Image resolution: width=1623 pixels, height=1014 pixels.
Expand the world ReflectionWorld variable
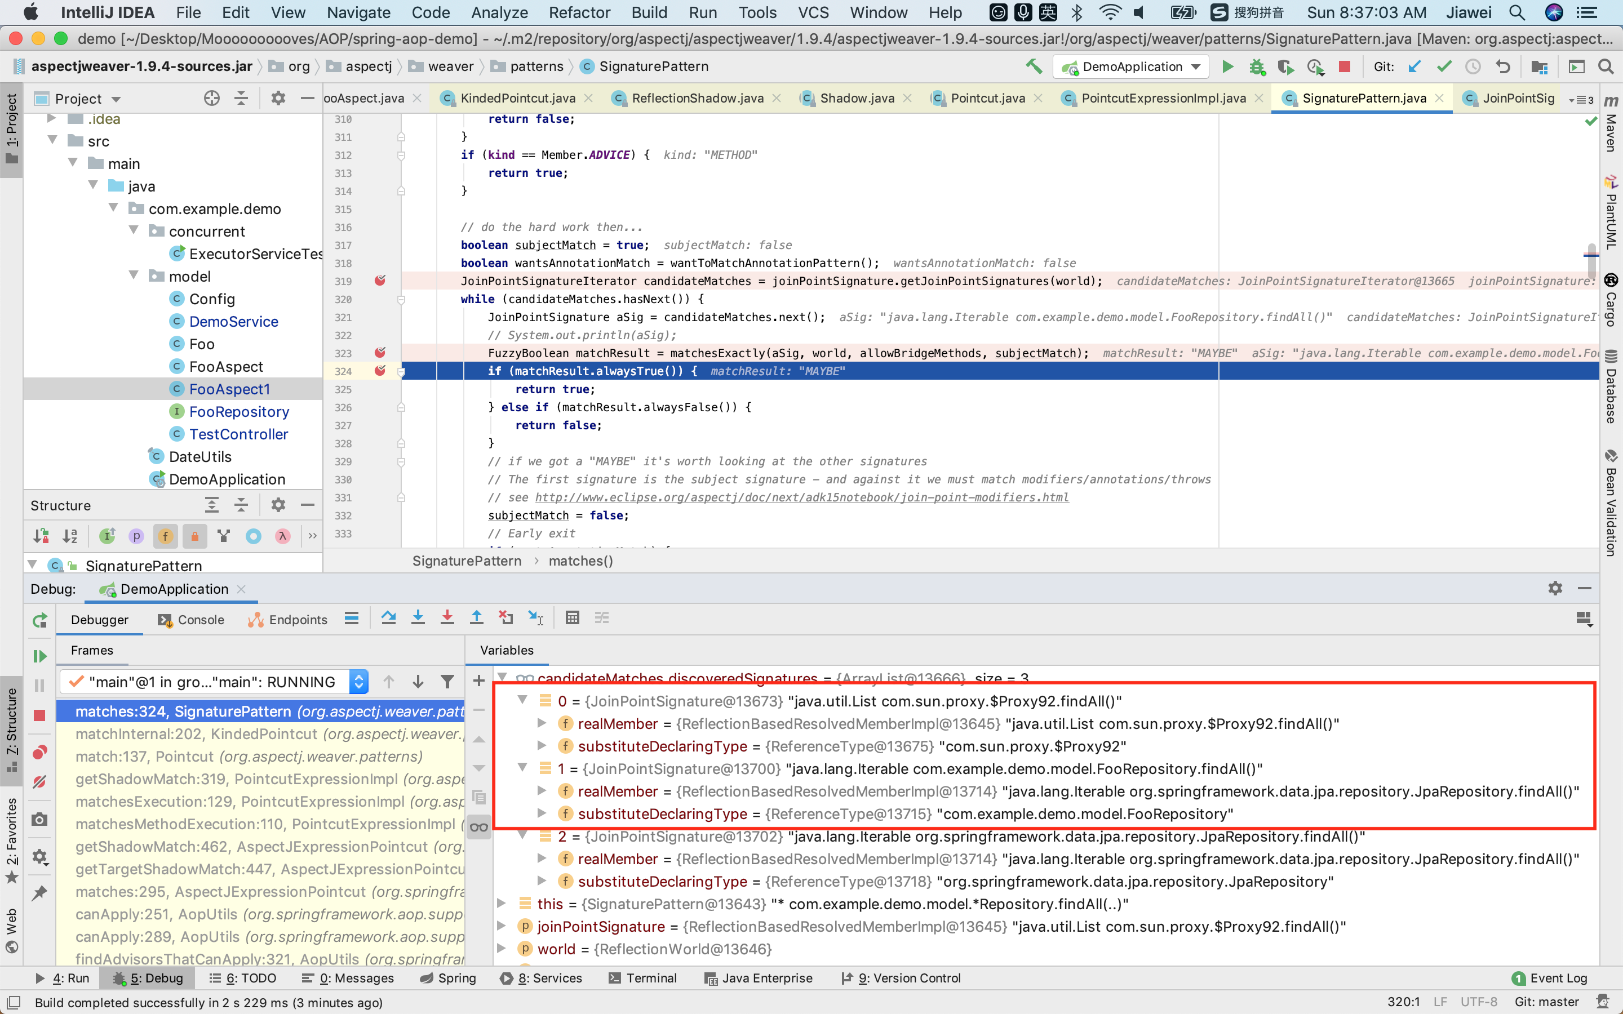(501, 948)
